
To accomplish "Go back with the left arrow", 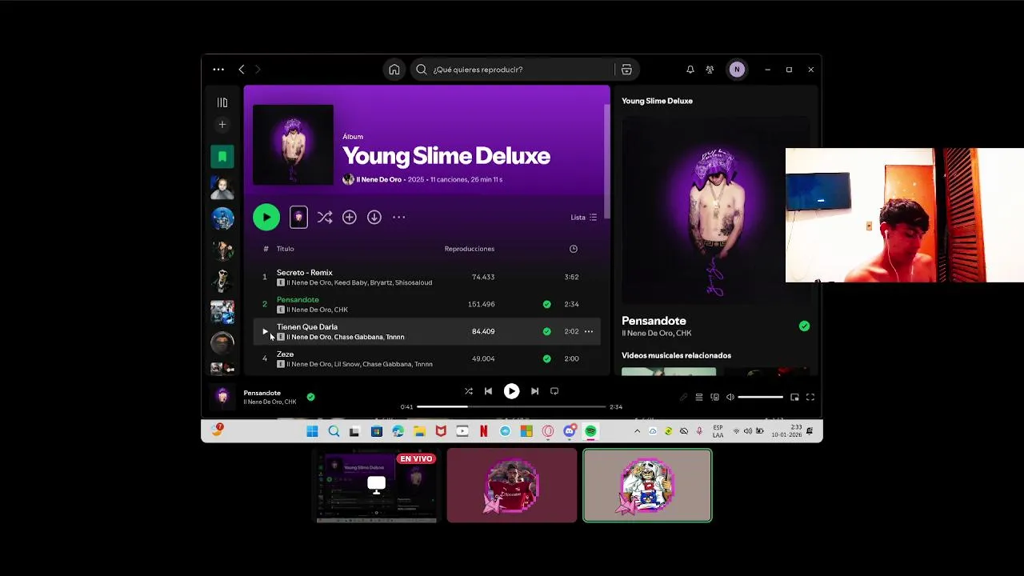I will point(242,70).
